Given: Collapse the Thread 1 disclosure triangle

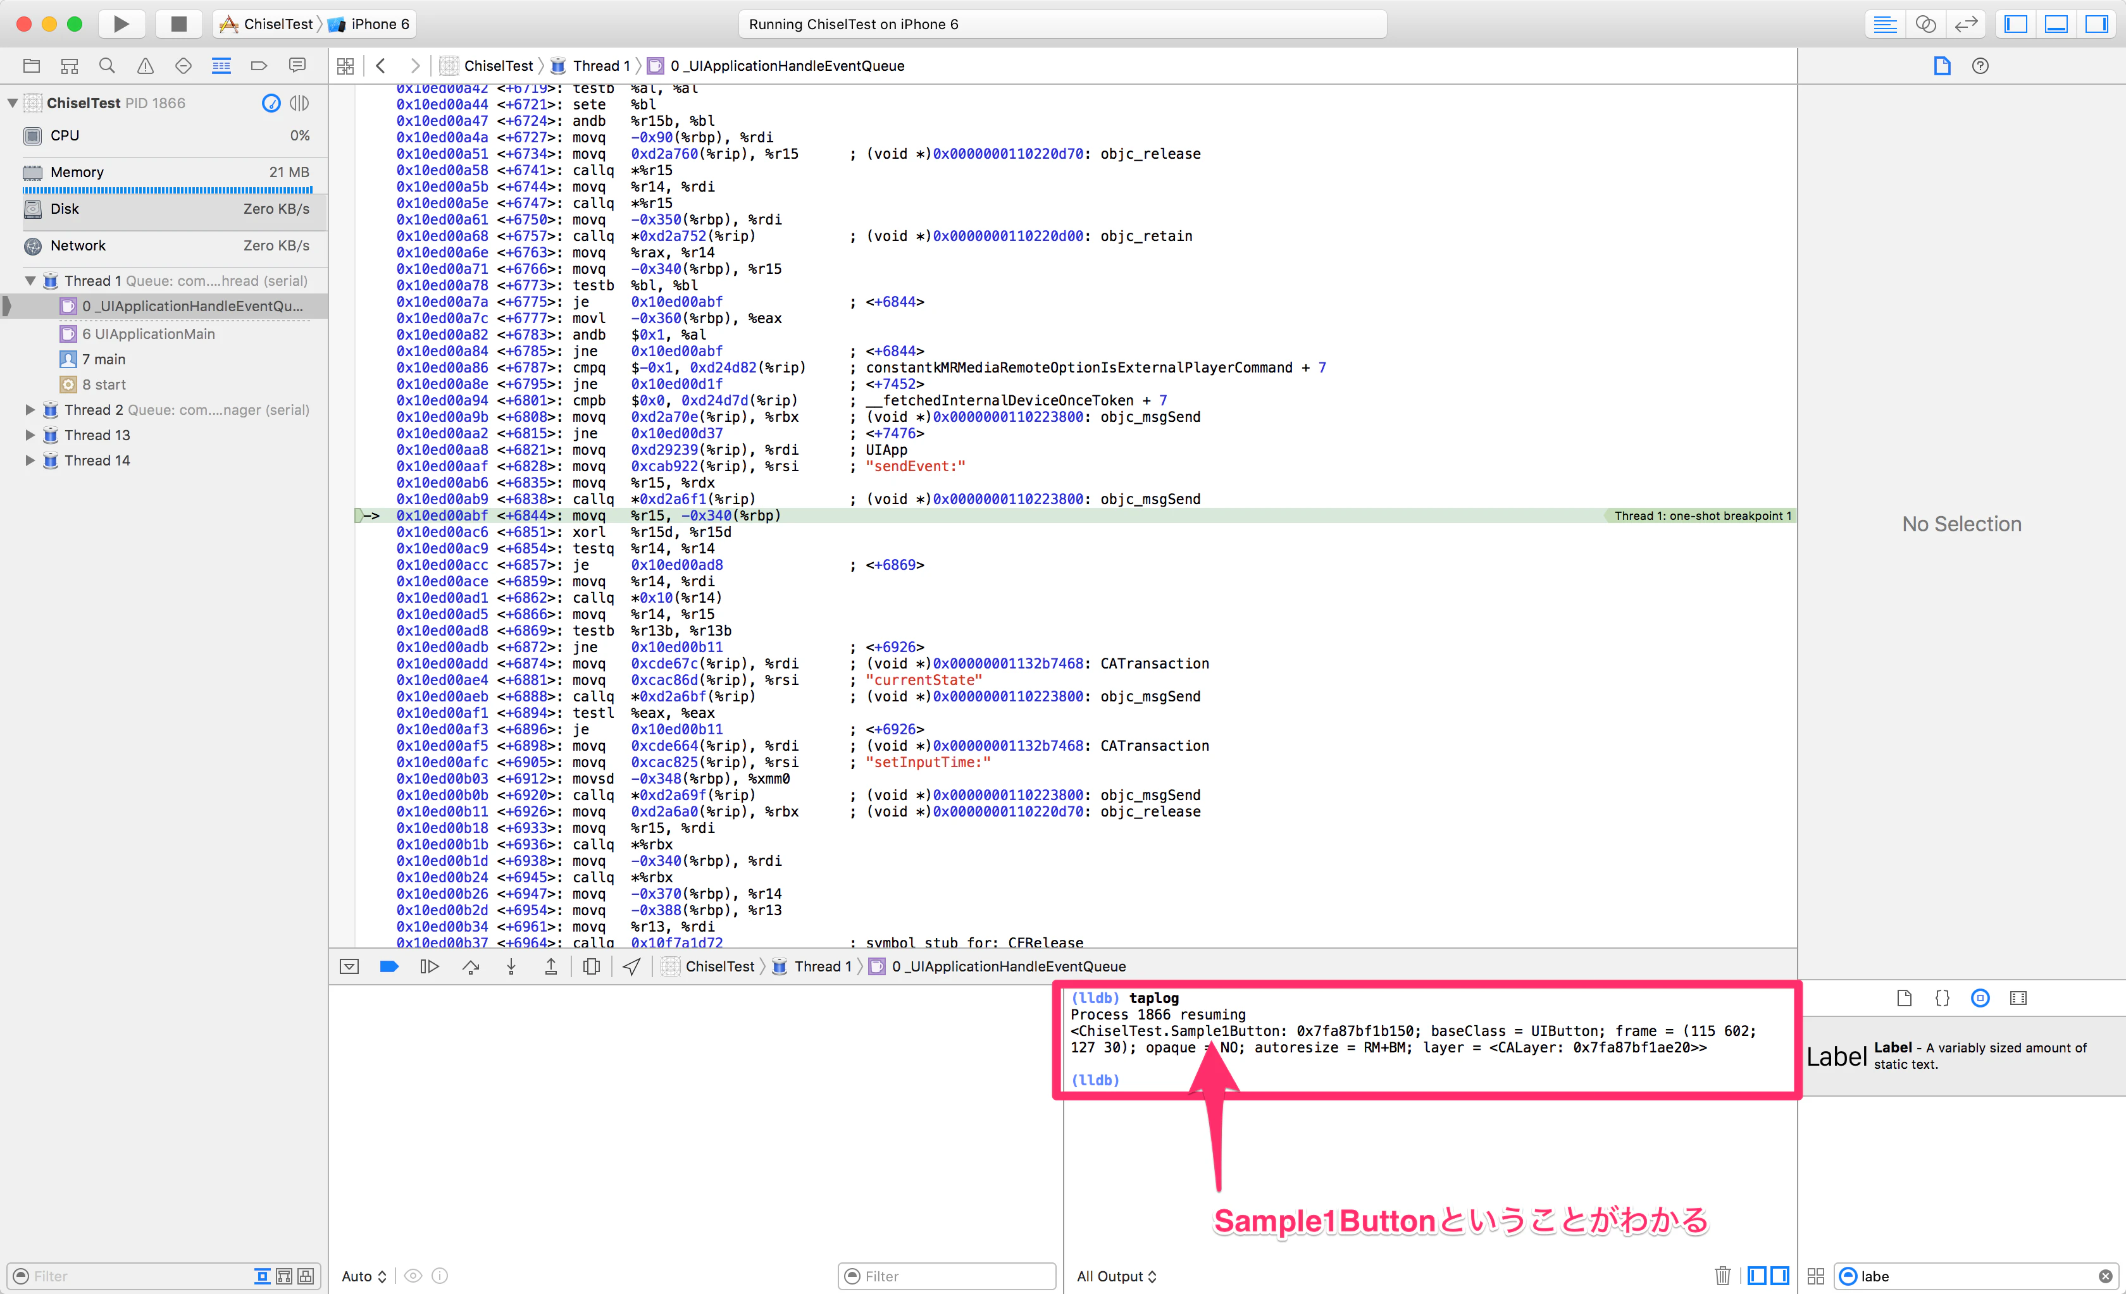Looking at the screenshot, I should (31, 281).
